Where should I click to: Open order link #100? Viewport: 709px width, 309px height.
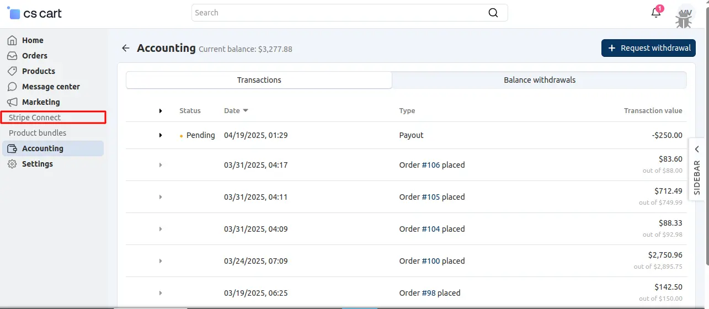pyautogui.click(x=431, y=261)
